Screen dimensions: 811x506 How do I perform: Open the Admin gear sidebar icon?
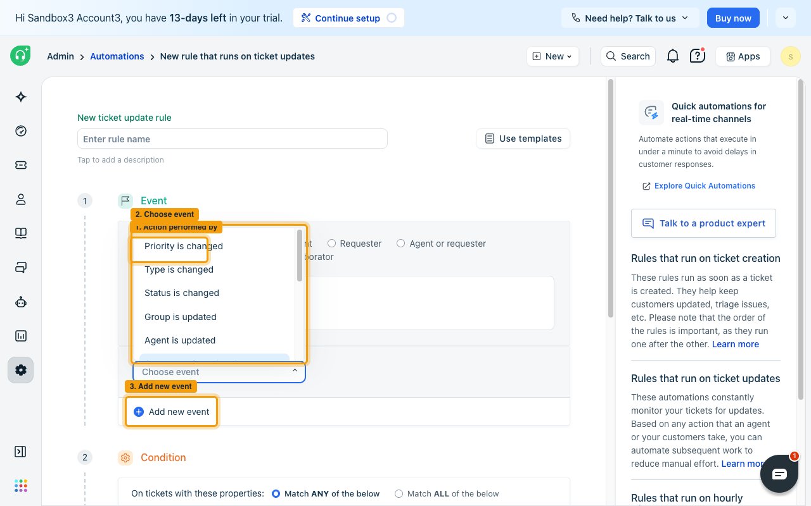click(x=20, y=370)
